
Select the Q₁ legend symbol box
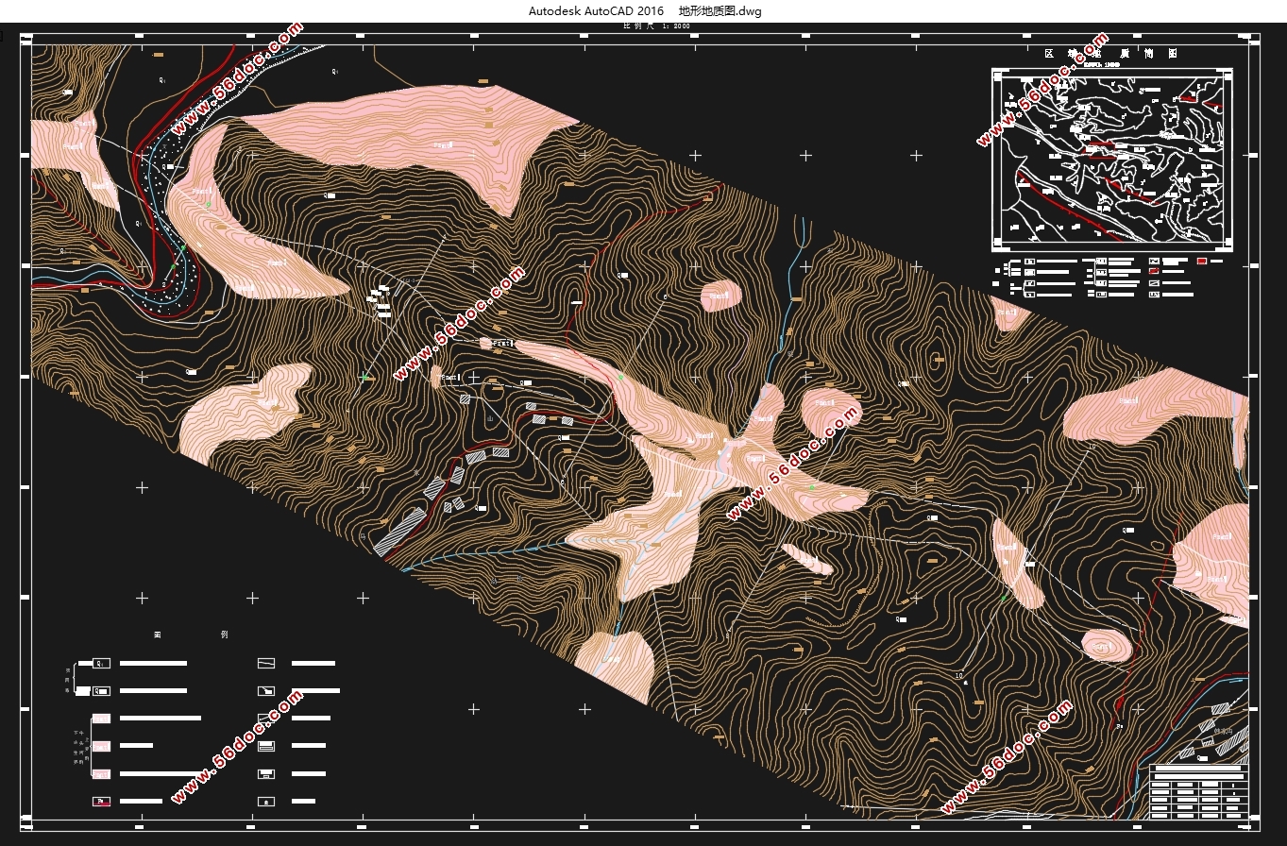(x=101, y=663)
